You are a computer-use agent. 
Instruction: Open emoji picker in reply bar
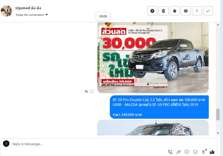pyautogui.click(x=195, y=152)
